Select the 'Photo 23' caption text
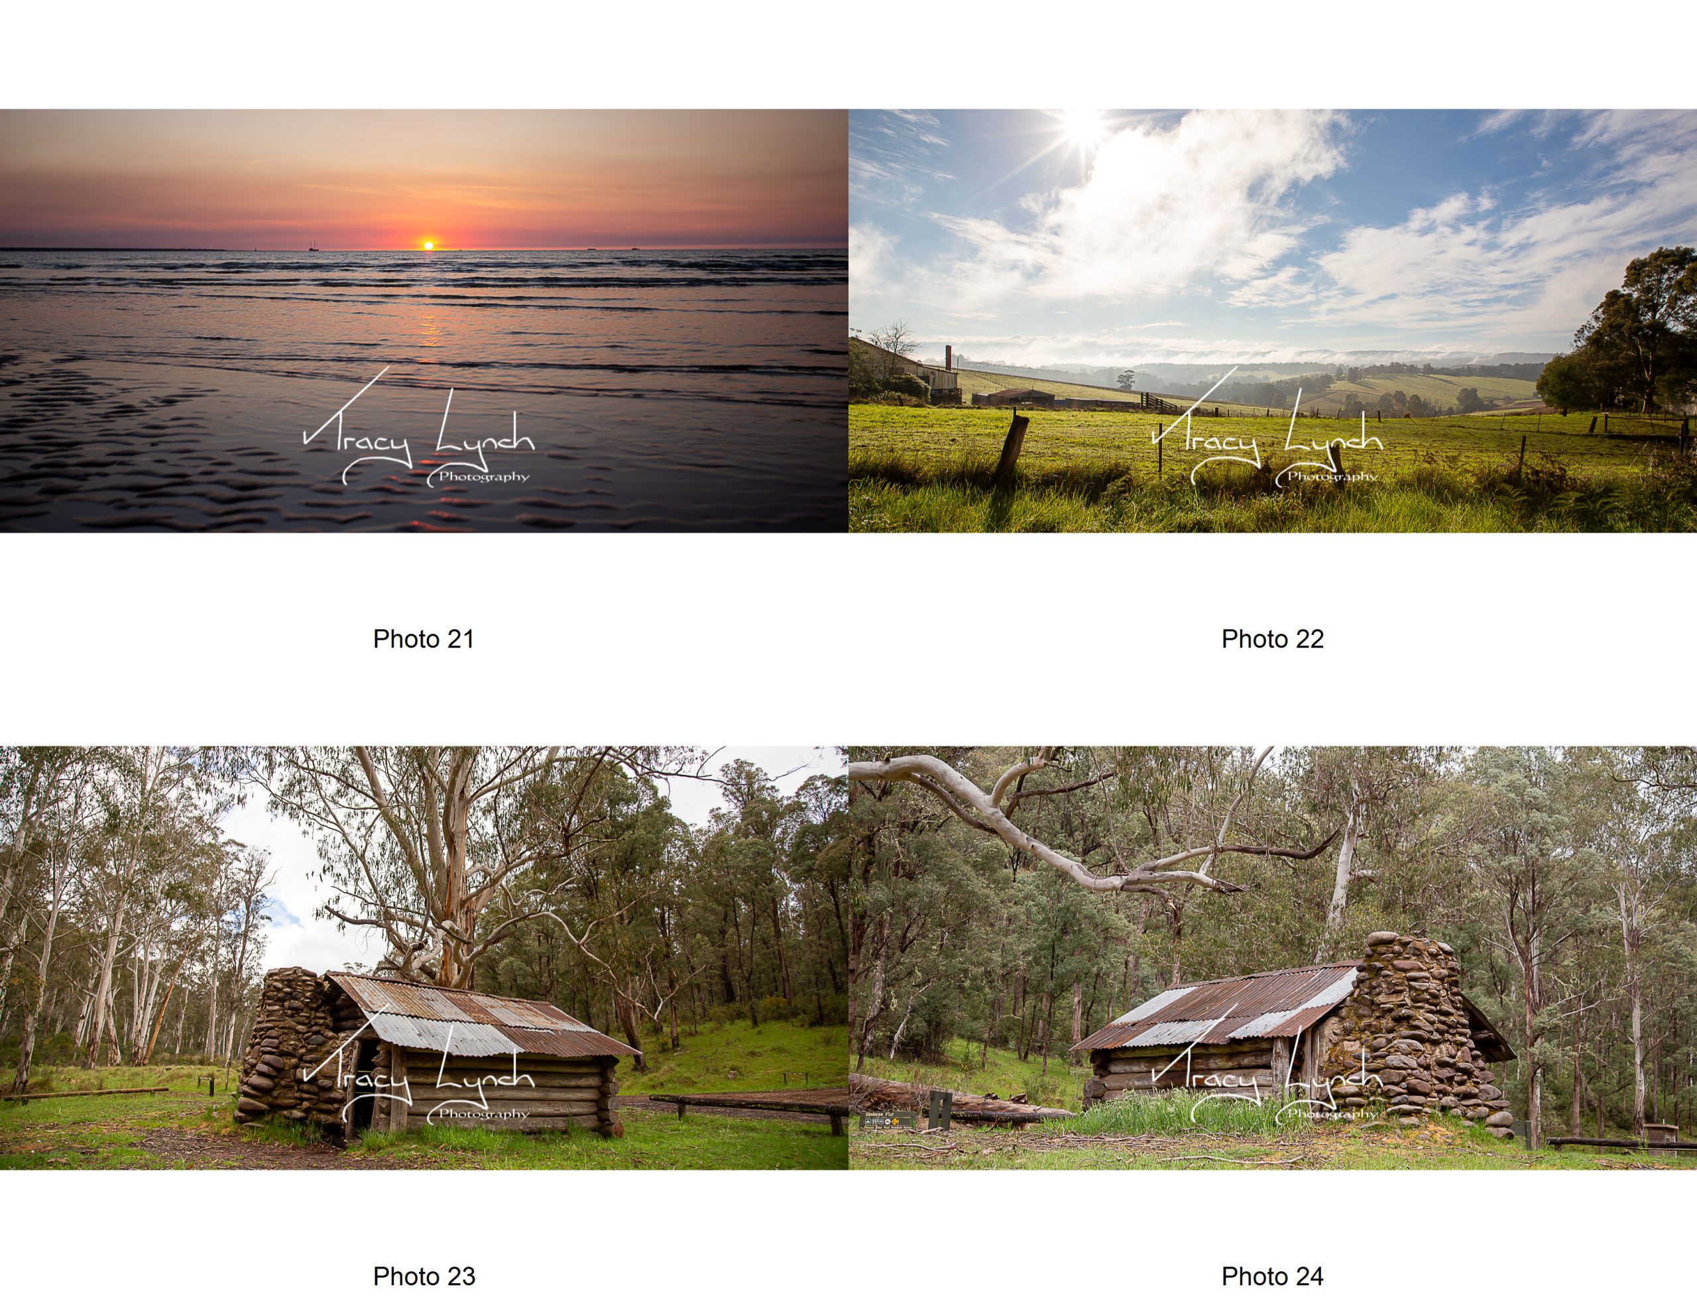This screenshot has width=1697, height=1311. tap(424, 1276)
